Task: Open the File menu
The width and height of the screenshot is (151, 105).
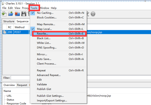Action: [4, 8]
